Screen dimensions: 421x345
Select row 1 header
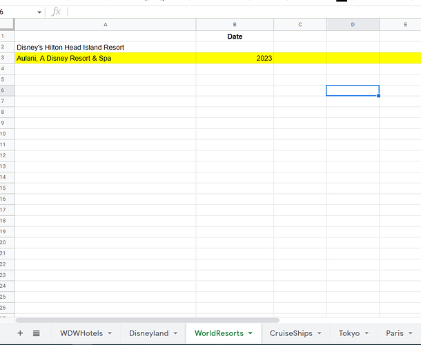click(7, 37)
